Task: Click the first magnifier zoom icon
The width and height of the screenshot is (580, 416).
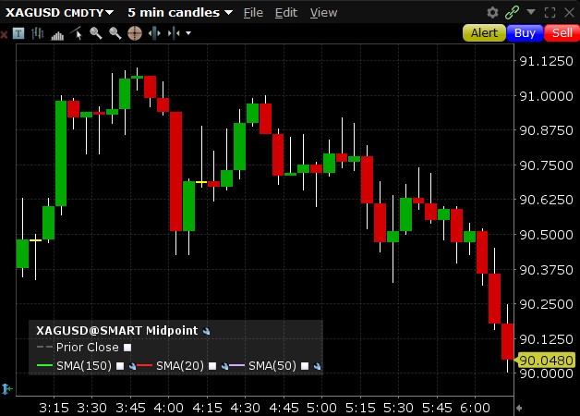Action: point(96,33)
